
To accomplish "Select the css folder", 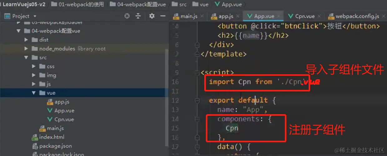I will pos(47,66).
